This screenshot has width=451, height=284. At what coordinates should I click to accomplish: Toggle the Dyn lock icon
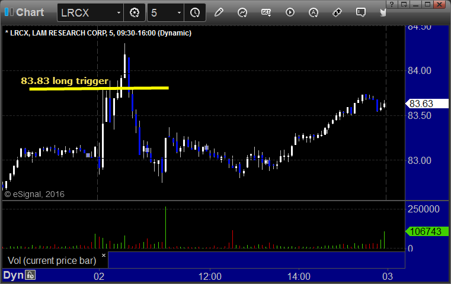(30, 275)
